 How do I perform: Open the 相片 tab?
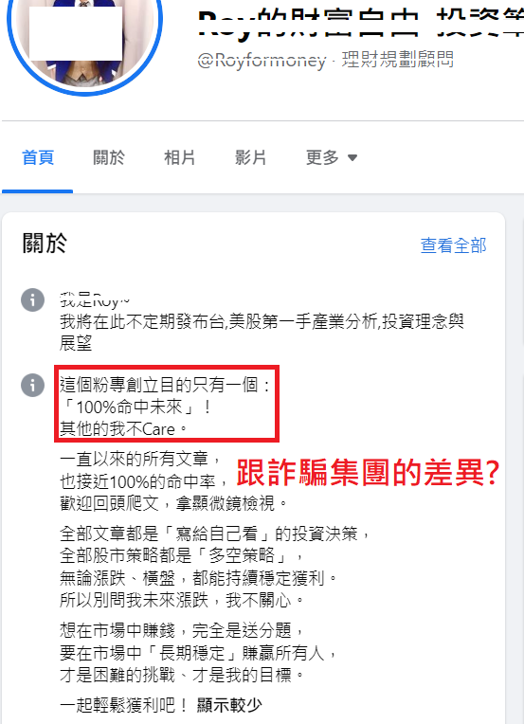(x=180, y=158)
